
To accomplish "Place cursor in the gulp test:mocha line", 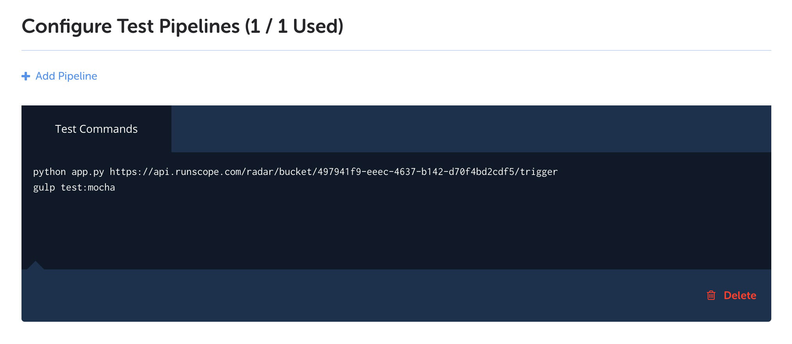I will [74, 187].
